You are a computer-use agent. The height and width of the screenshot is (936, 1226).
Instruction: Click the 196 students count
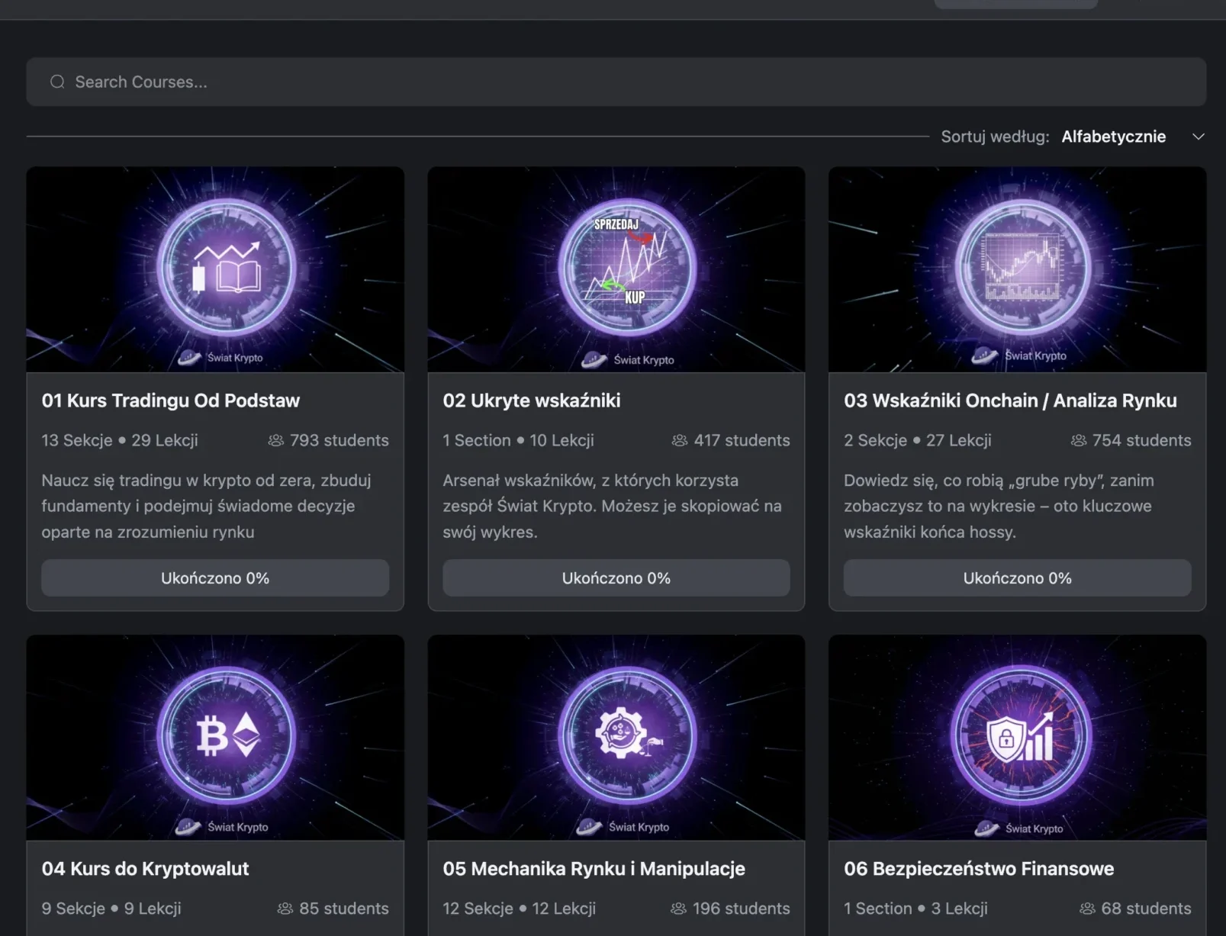[x=742, y=909]
